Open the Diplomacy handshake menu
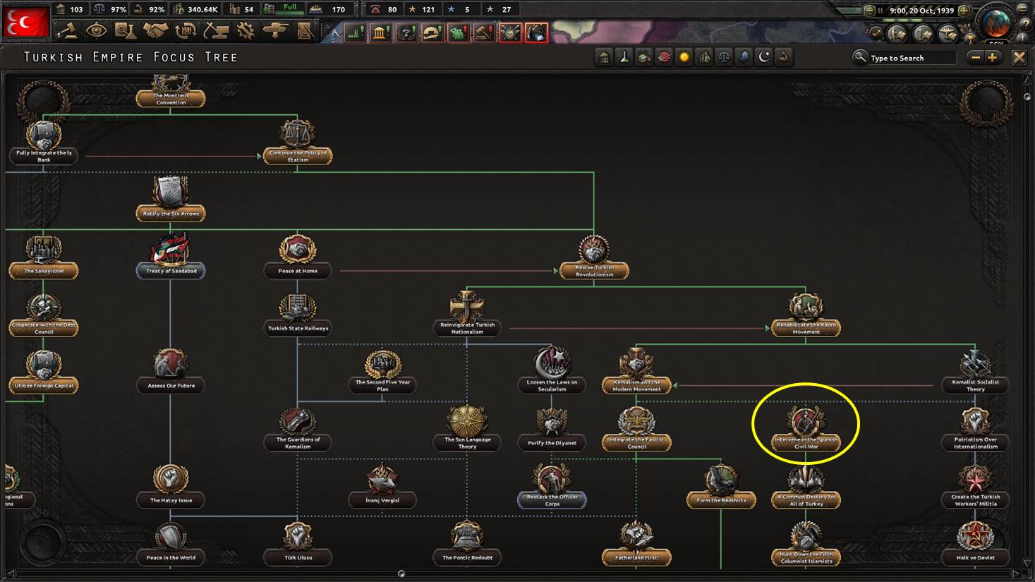The height and width of the screenshot is (582, 1035). pos(155,31)
